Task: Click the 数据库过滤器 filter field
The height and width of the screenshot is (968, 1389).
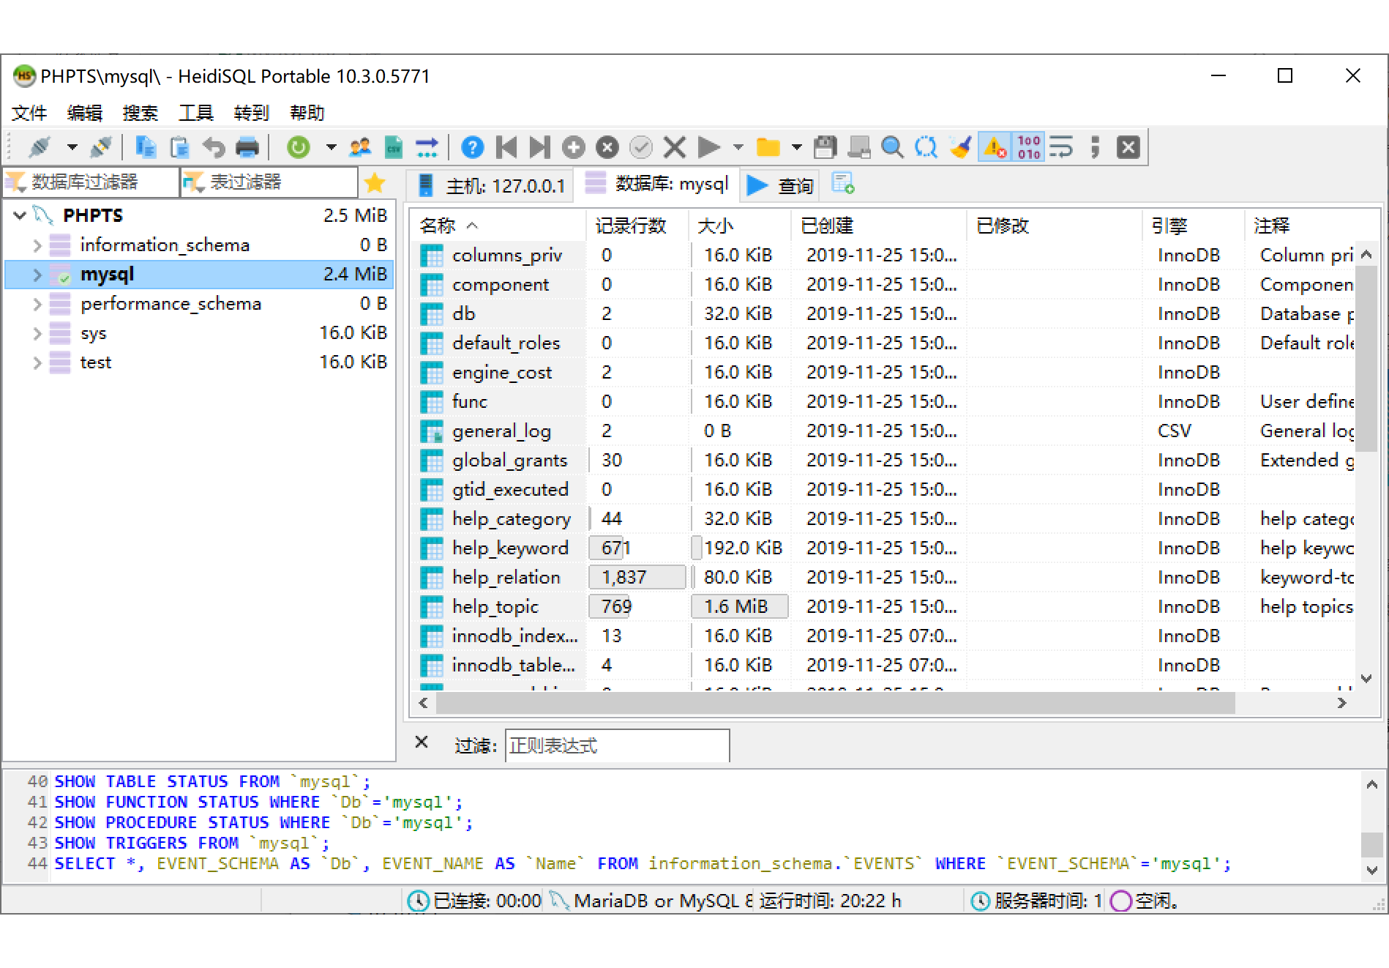Action: pos(91,182)
